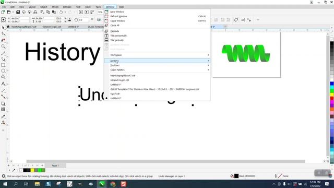Select the Polygon tool
334x188 pixels.
click(x=3, y=77)
